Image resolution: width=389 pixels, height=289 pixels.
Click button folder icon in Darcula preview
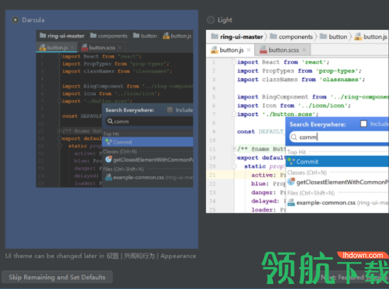[136, 36]
